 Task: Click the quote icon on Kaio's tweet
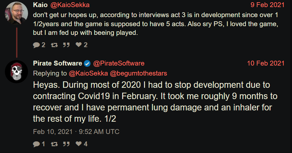click(66, 45)
